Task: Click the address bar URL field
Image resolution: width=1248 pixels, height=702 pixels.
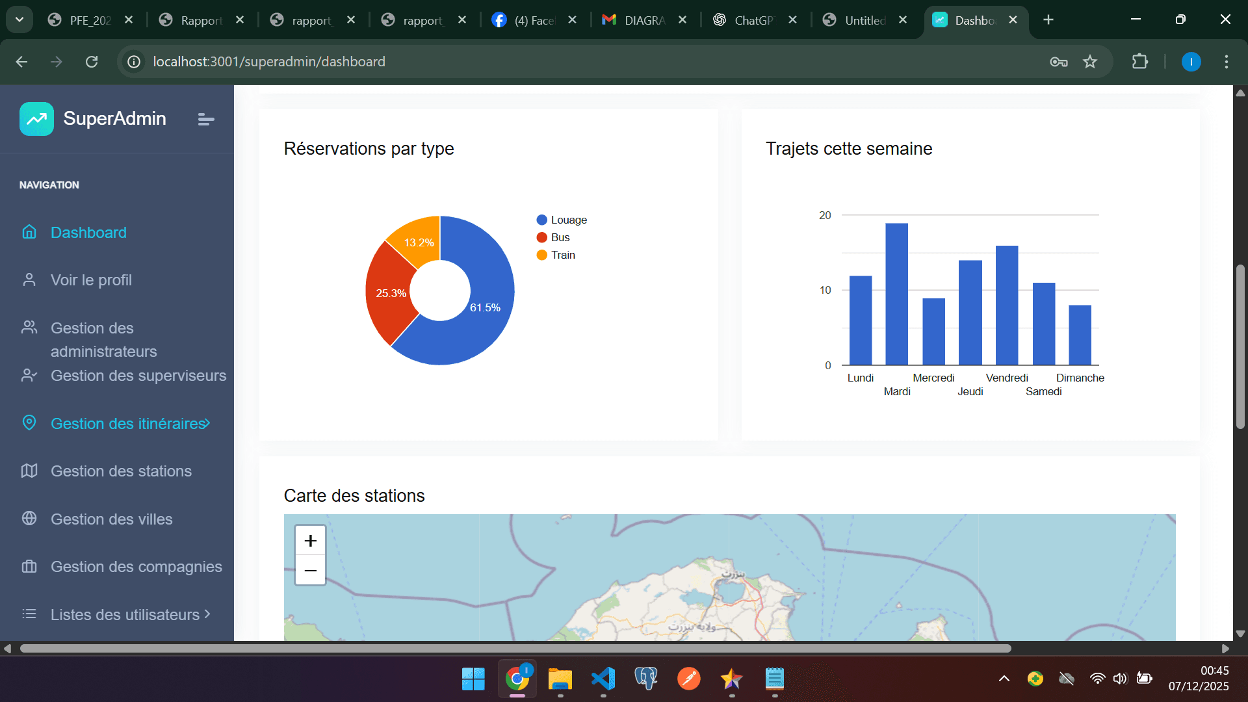Action: 585,62
